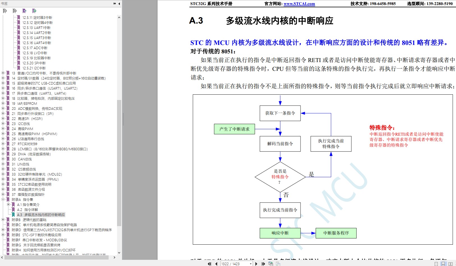456x266 pixels.
Task: Click bookmark icon beside 附录C
Action: 8,225
